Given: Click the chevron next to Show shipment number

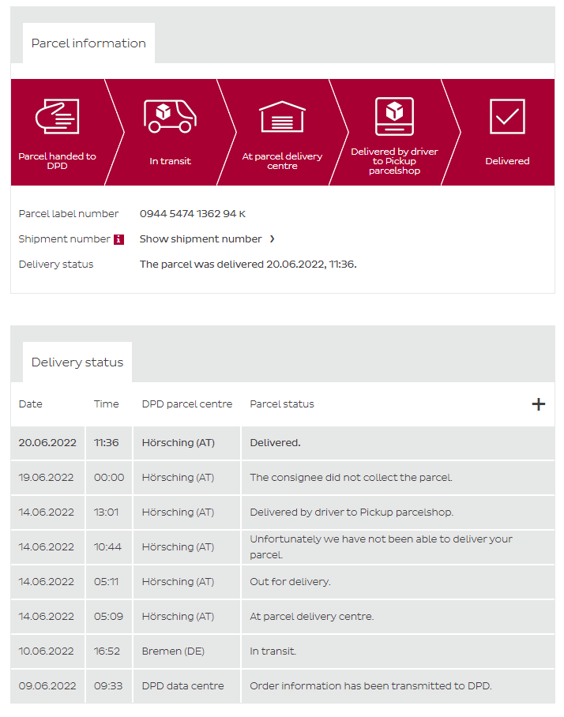Looking at the screenshot, I should click(x=273, y=239).
